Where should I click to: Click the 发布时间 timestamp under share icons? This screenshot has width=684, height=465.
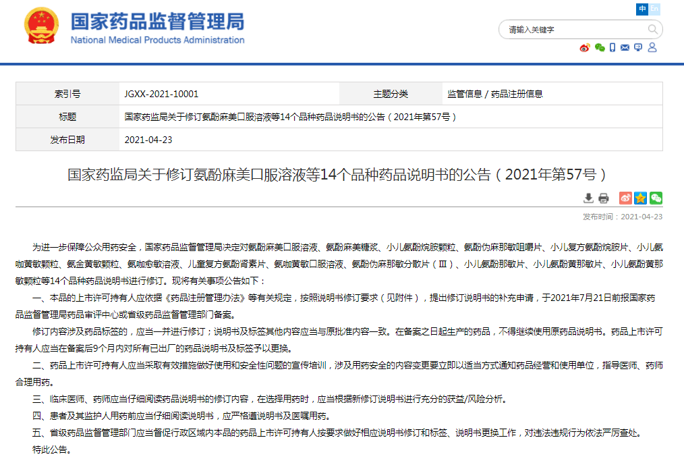623,217
